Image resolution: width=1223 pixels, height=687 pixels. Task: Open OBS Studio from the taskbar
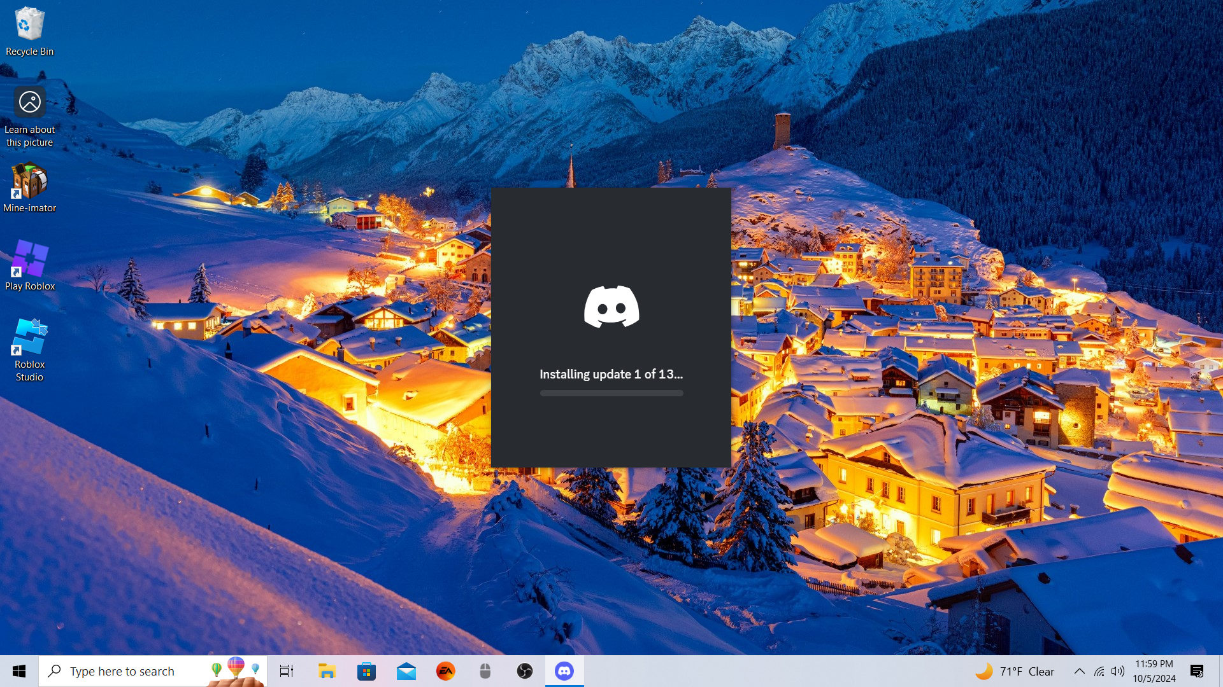pyautogui.click(x=525, y=671)
